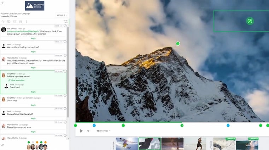269x150 pixels.
Task: Click the green timeline marker labeled 2
Action: click(x=182, y=125)
